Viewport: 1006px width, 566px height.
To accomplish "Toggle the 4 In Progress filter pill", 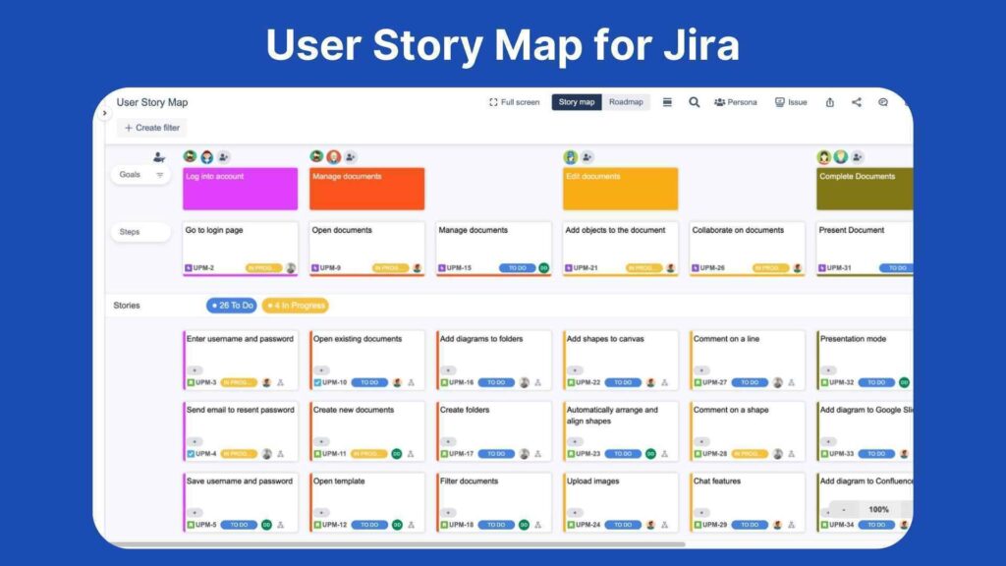I will click(294, 305).
